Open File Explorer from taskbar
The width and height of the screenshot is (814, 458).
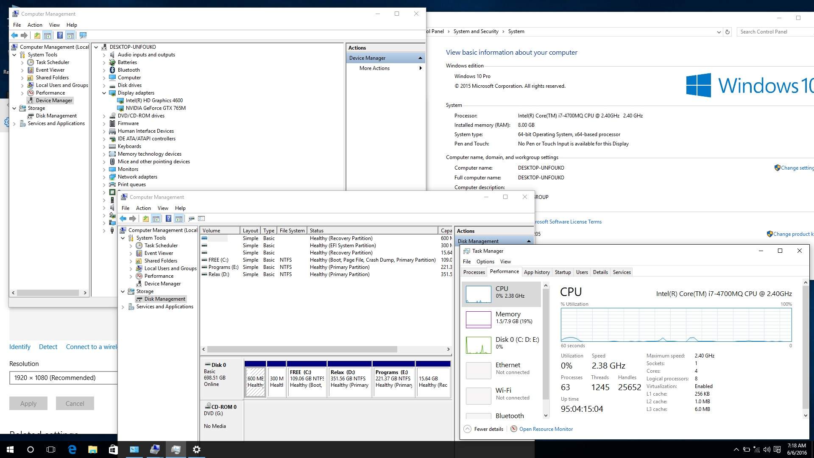92,450
